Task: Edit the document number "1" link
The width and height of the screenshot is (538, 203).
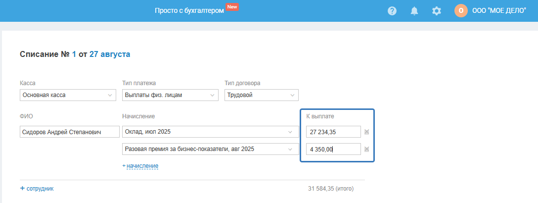Action: [74, 54]
